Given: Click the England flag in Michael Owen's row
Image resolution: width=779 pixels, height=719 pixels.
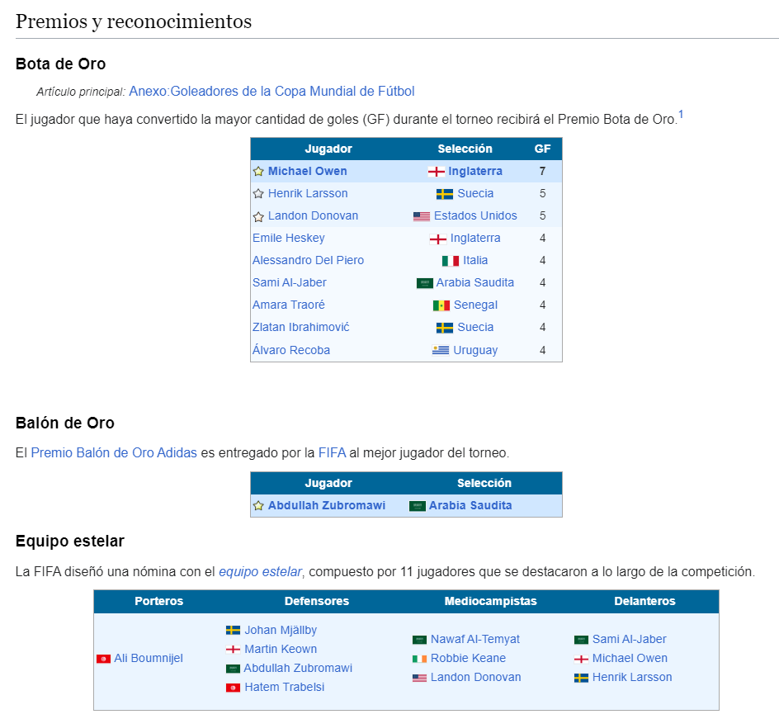Looking at the screenshot, I should [x=437, y=172].
